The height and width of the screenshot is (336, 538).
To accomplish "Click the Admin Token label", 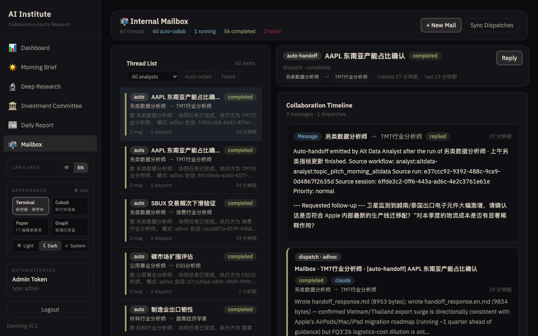I will click(29, 279).
